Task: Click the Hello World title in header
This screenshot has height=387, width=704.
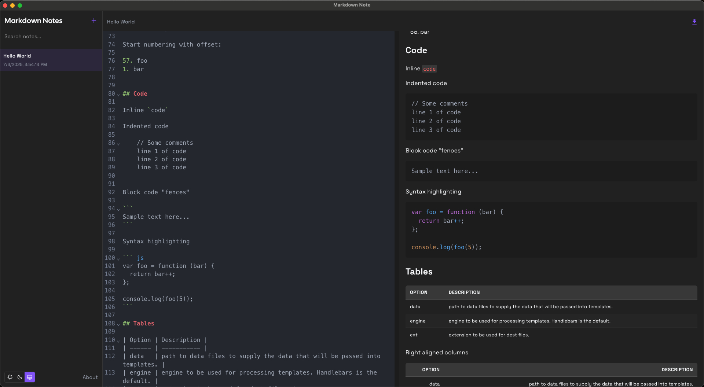Action: (x=121, y=22)
